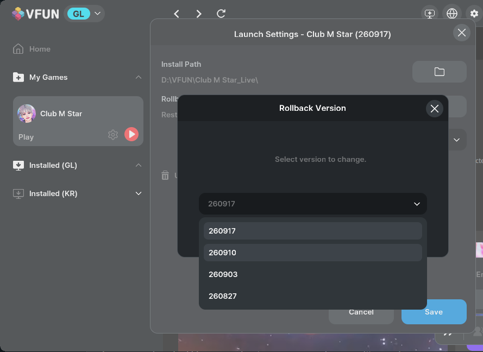Image resolution: width=483 pixels, height=352 pixels.
Task: Open the GL region selector dropdown
Action: tap(84, 14)
